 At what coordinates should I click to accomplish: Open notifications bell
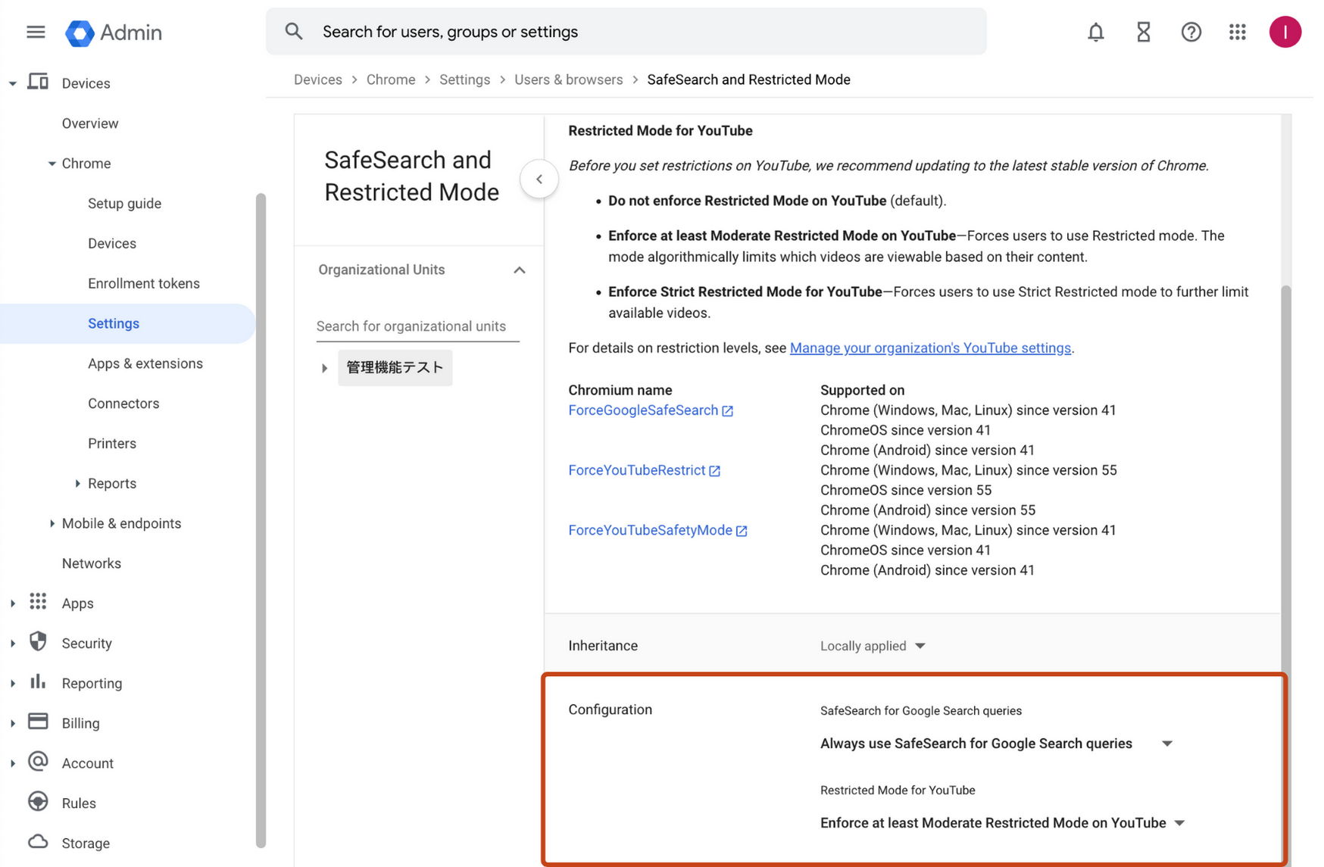(1095, 32)
